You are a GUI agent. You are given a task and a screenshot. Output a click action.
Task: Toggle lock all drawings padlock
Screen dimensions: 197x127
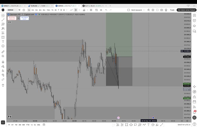point(3,71)
